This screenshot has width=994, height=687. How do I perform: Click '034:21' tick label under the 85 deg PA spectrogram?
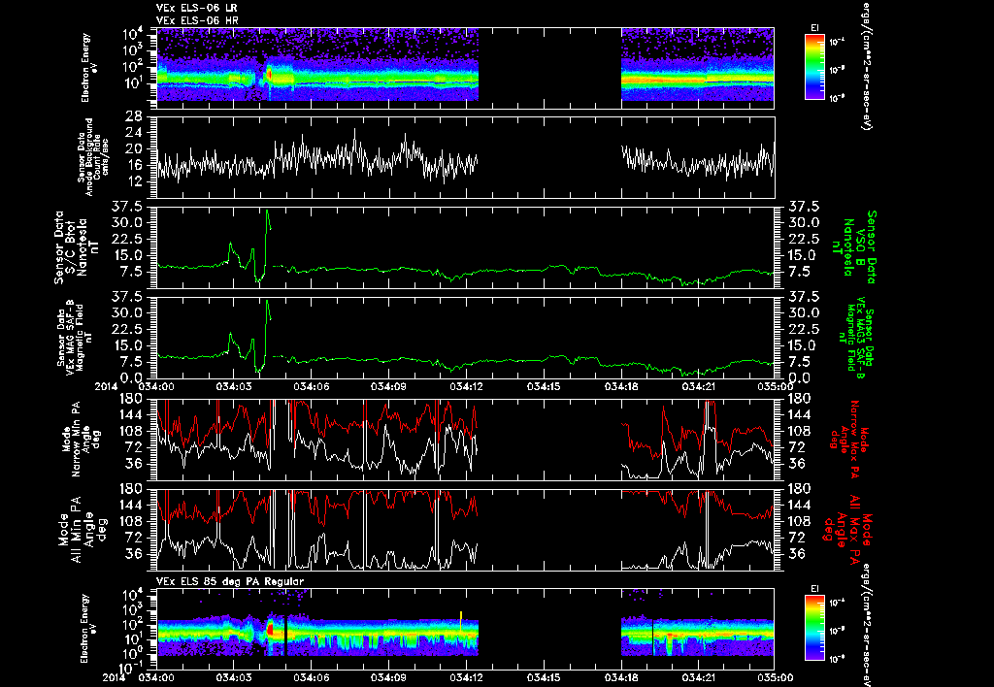[x=698, y=677]
